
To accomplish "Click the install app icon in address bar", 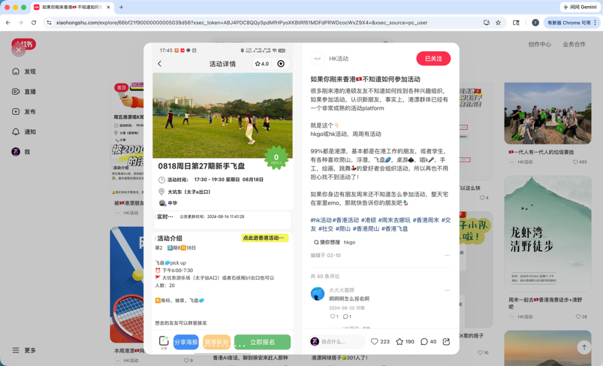I will coord(486,23).
